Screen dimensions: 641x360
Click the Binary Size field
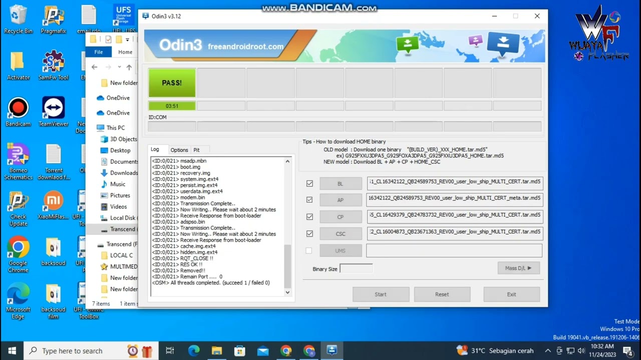pyautogui.click(x=356, y=268)
